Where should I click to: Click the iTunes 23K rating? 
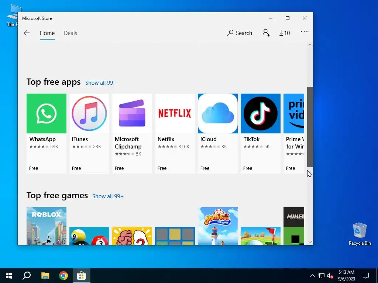86,147
